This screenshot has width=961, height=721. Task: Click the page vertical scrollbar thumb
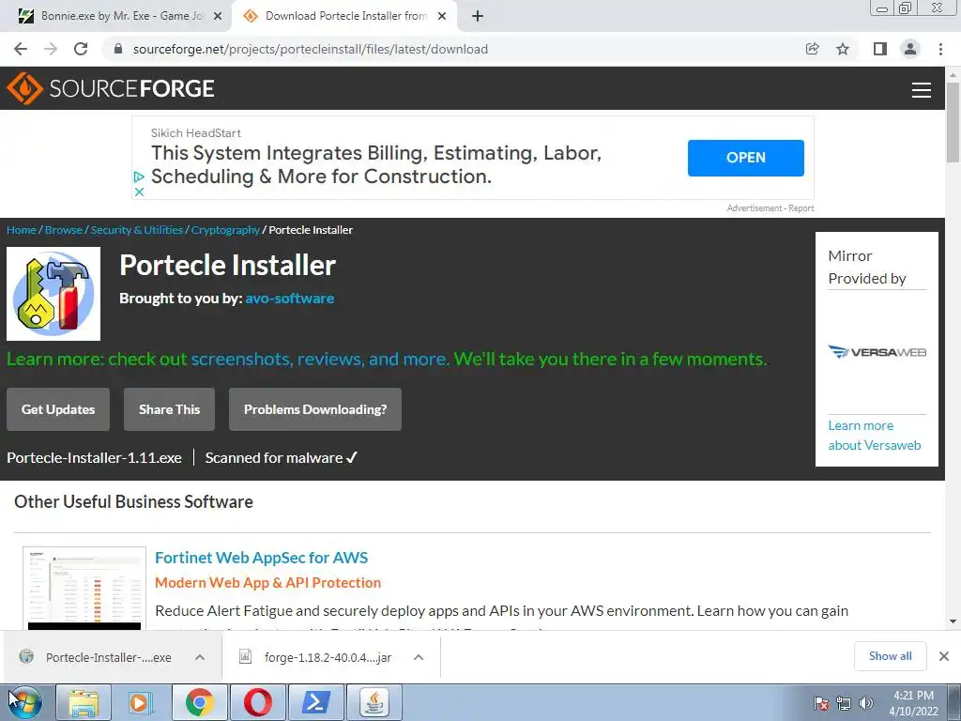coord(953,121)
